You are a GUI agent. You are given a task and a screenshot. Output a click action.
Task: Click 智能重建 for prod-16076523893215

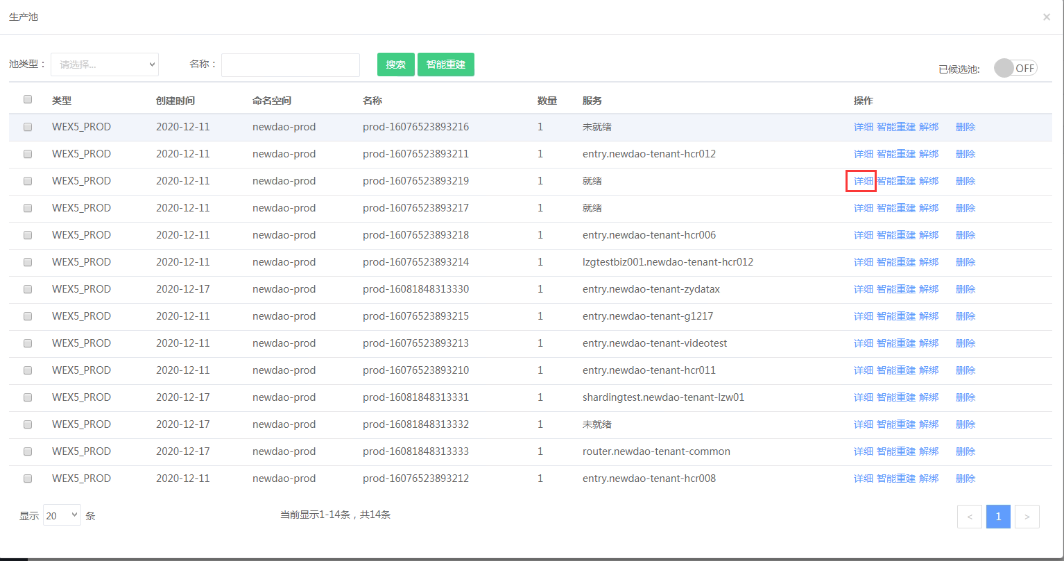[896, 316]
